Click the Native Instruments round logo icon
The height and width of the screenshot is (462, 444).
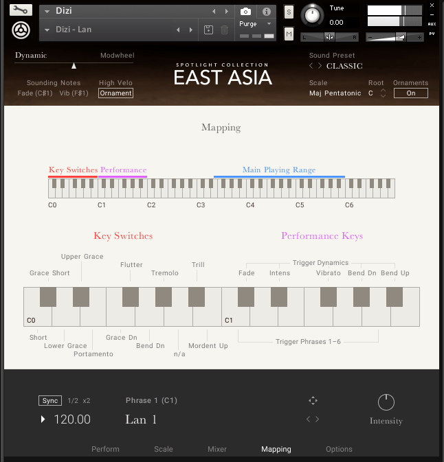(21, 30)
